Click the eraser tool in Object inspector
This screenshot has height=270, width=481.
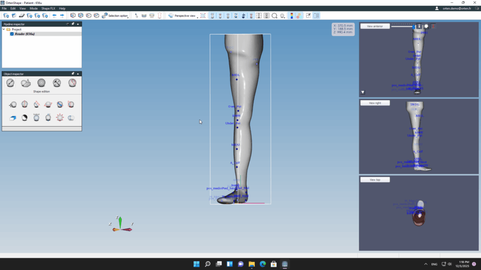[x=13, y=118]
